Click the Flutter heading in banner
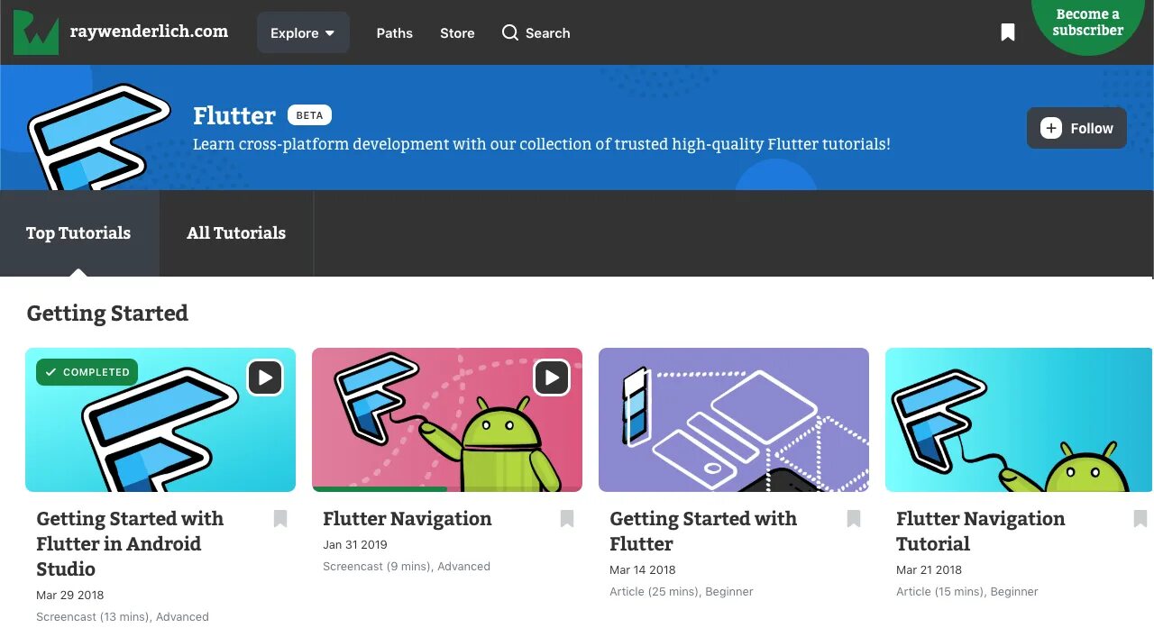This screenshot has width=1154, height=637. click(234, 116)
